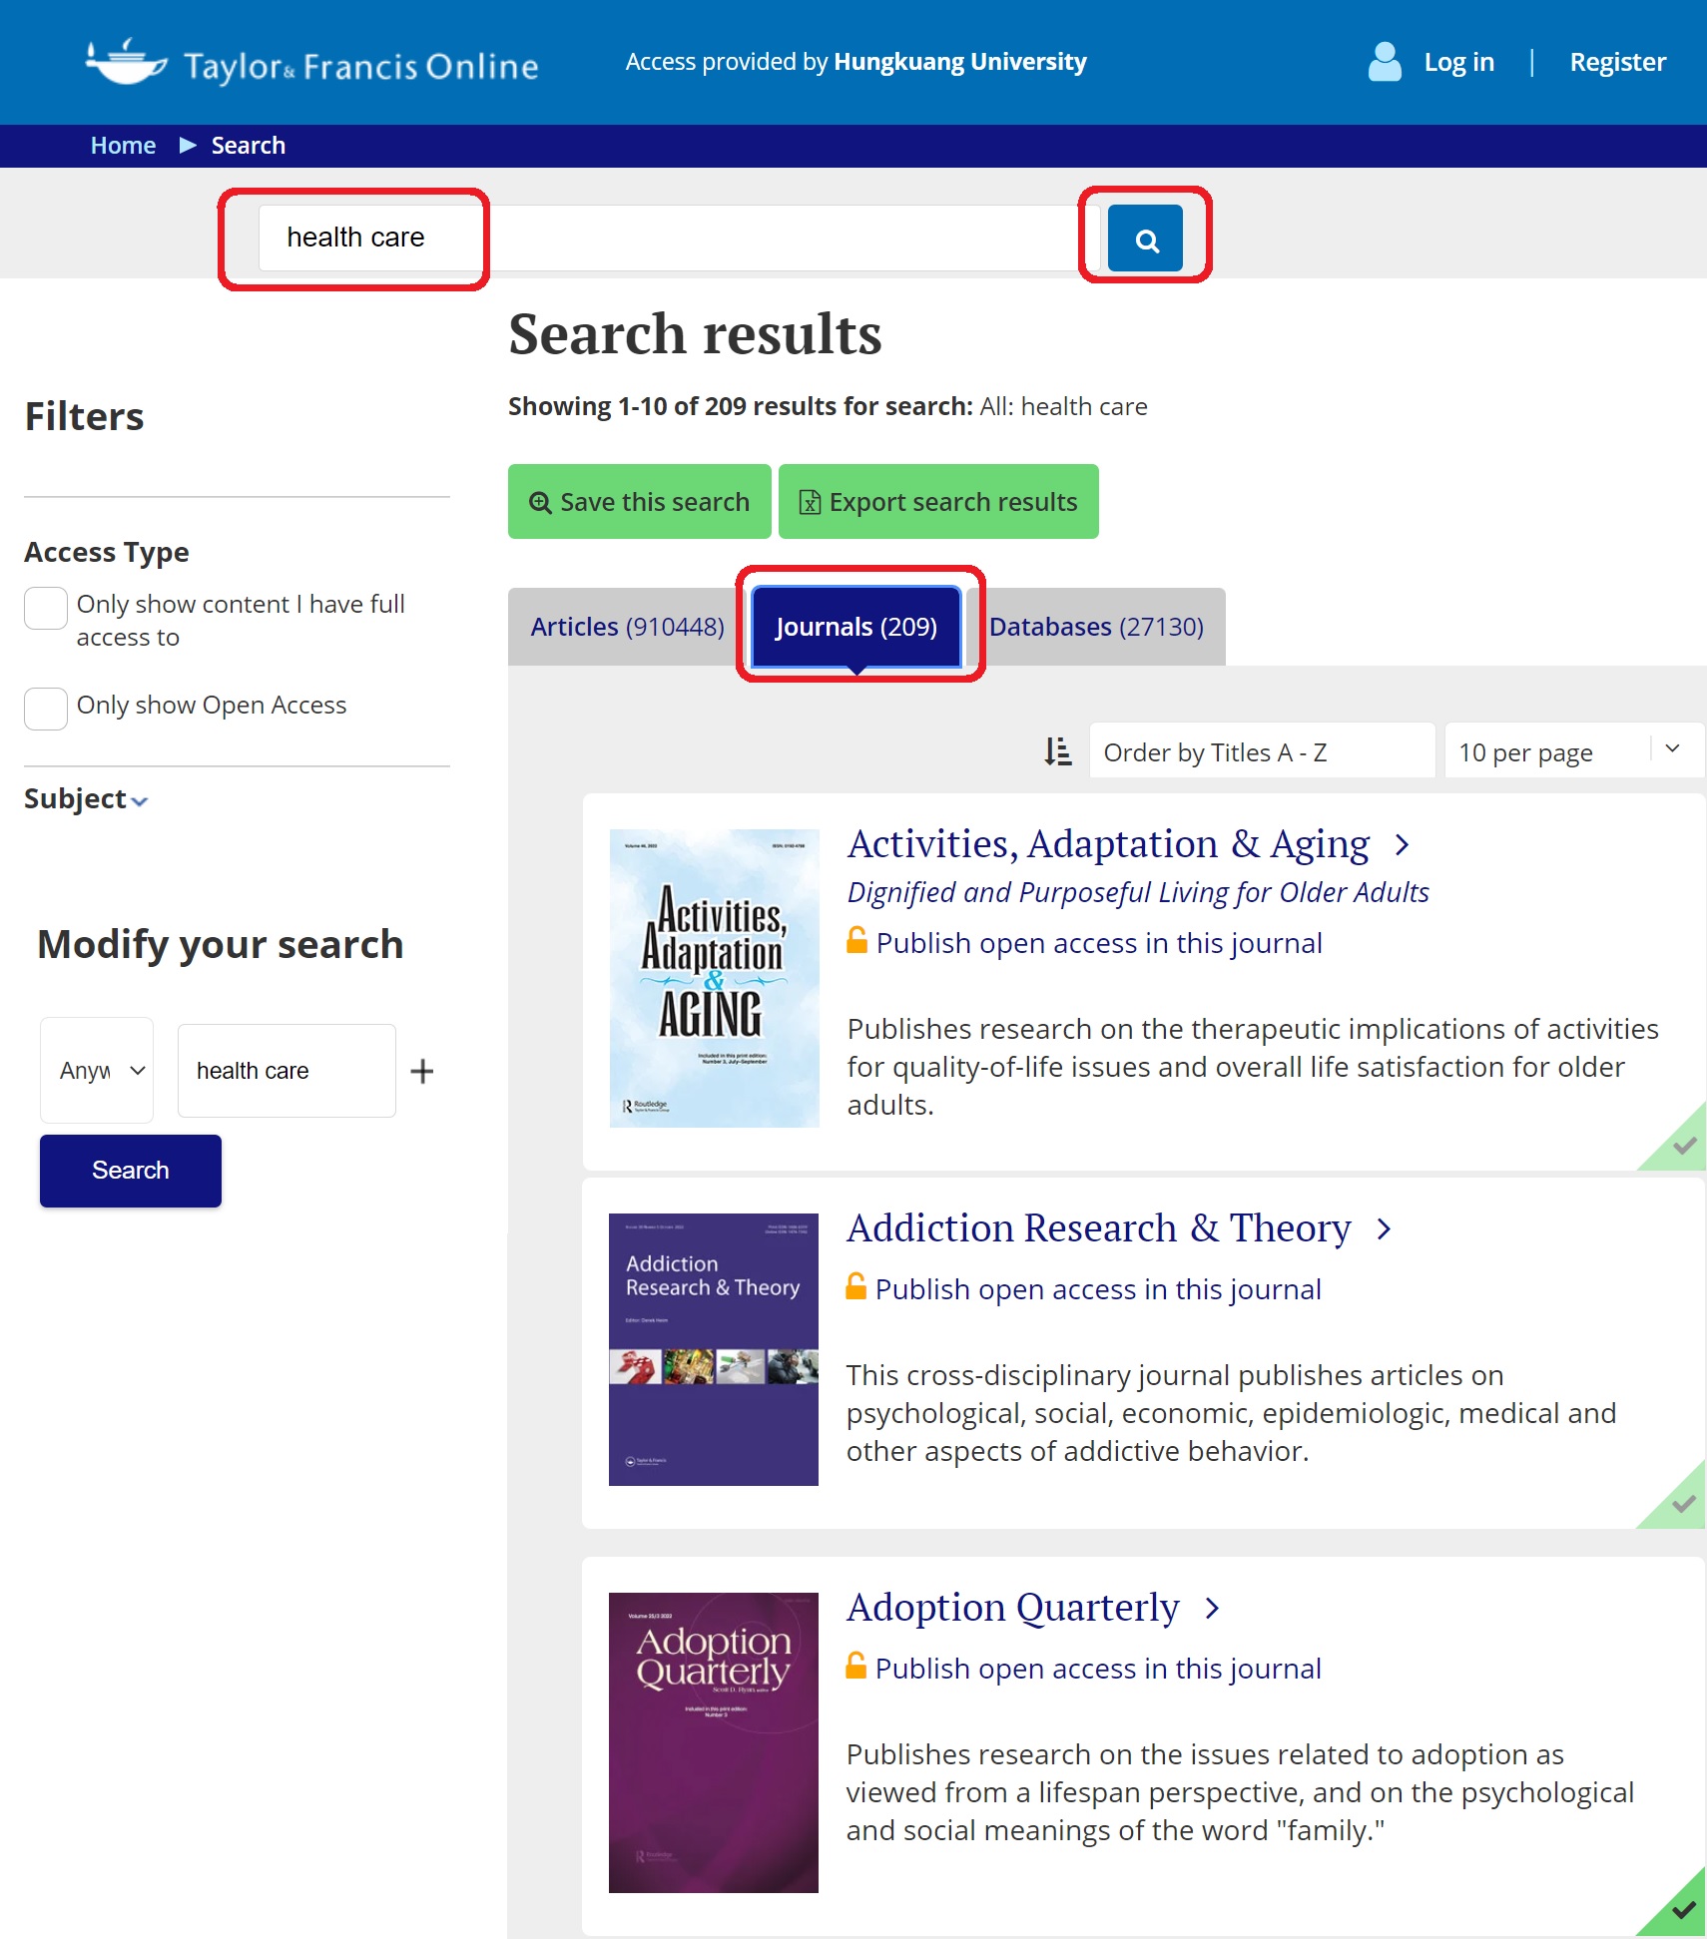The image size is (1707, 1939).
Task: Click the open lock icon under Adoption Quarterly
Action: coord(855,1666)
